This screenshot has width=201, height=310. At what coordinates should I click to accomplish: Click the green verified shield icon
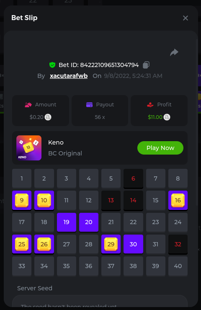click(52, 65)
